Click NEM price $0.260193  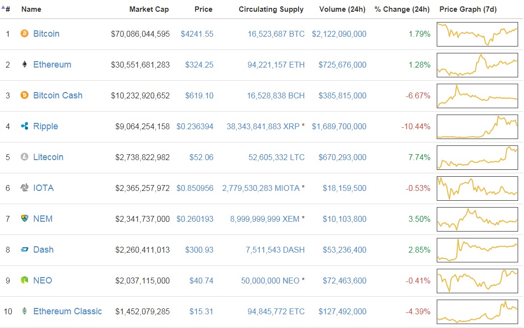(195, 219)
